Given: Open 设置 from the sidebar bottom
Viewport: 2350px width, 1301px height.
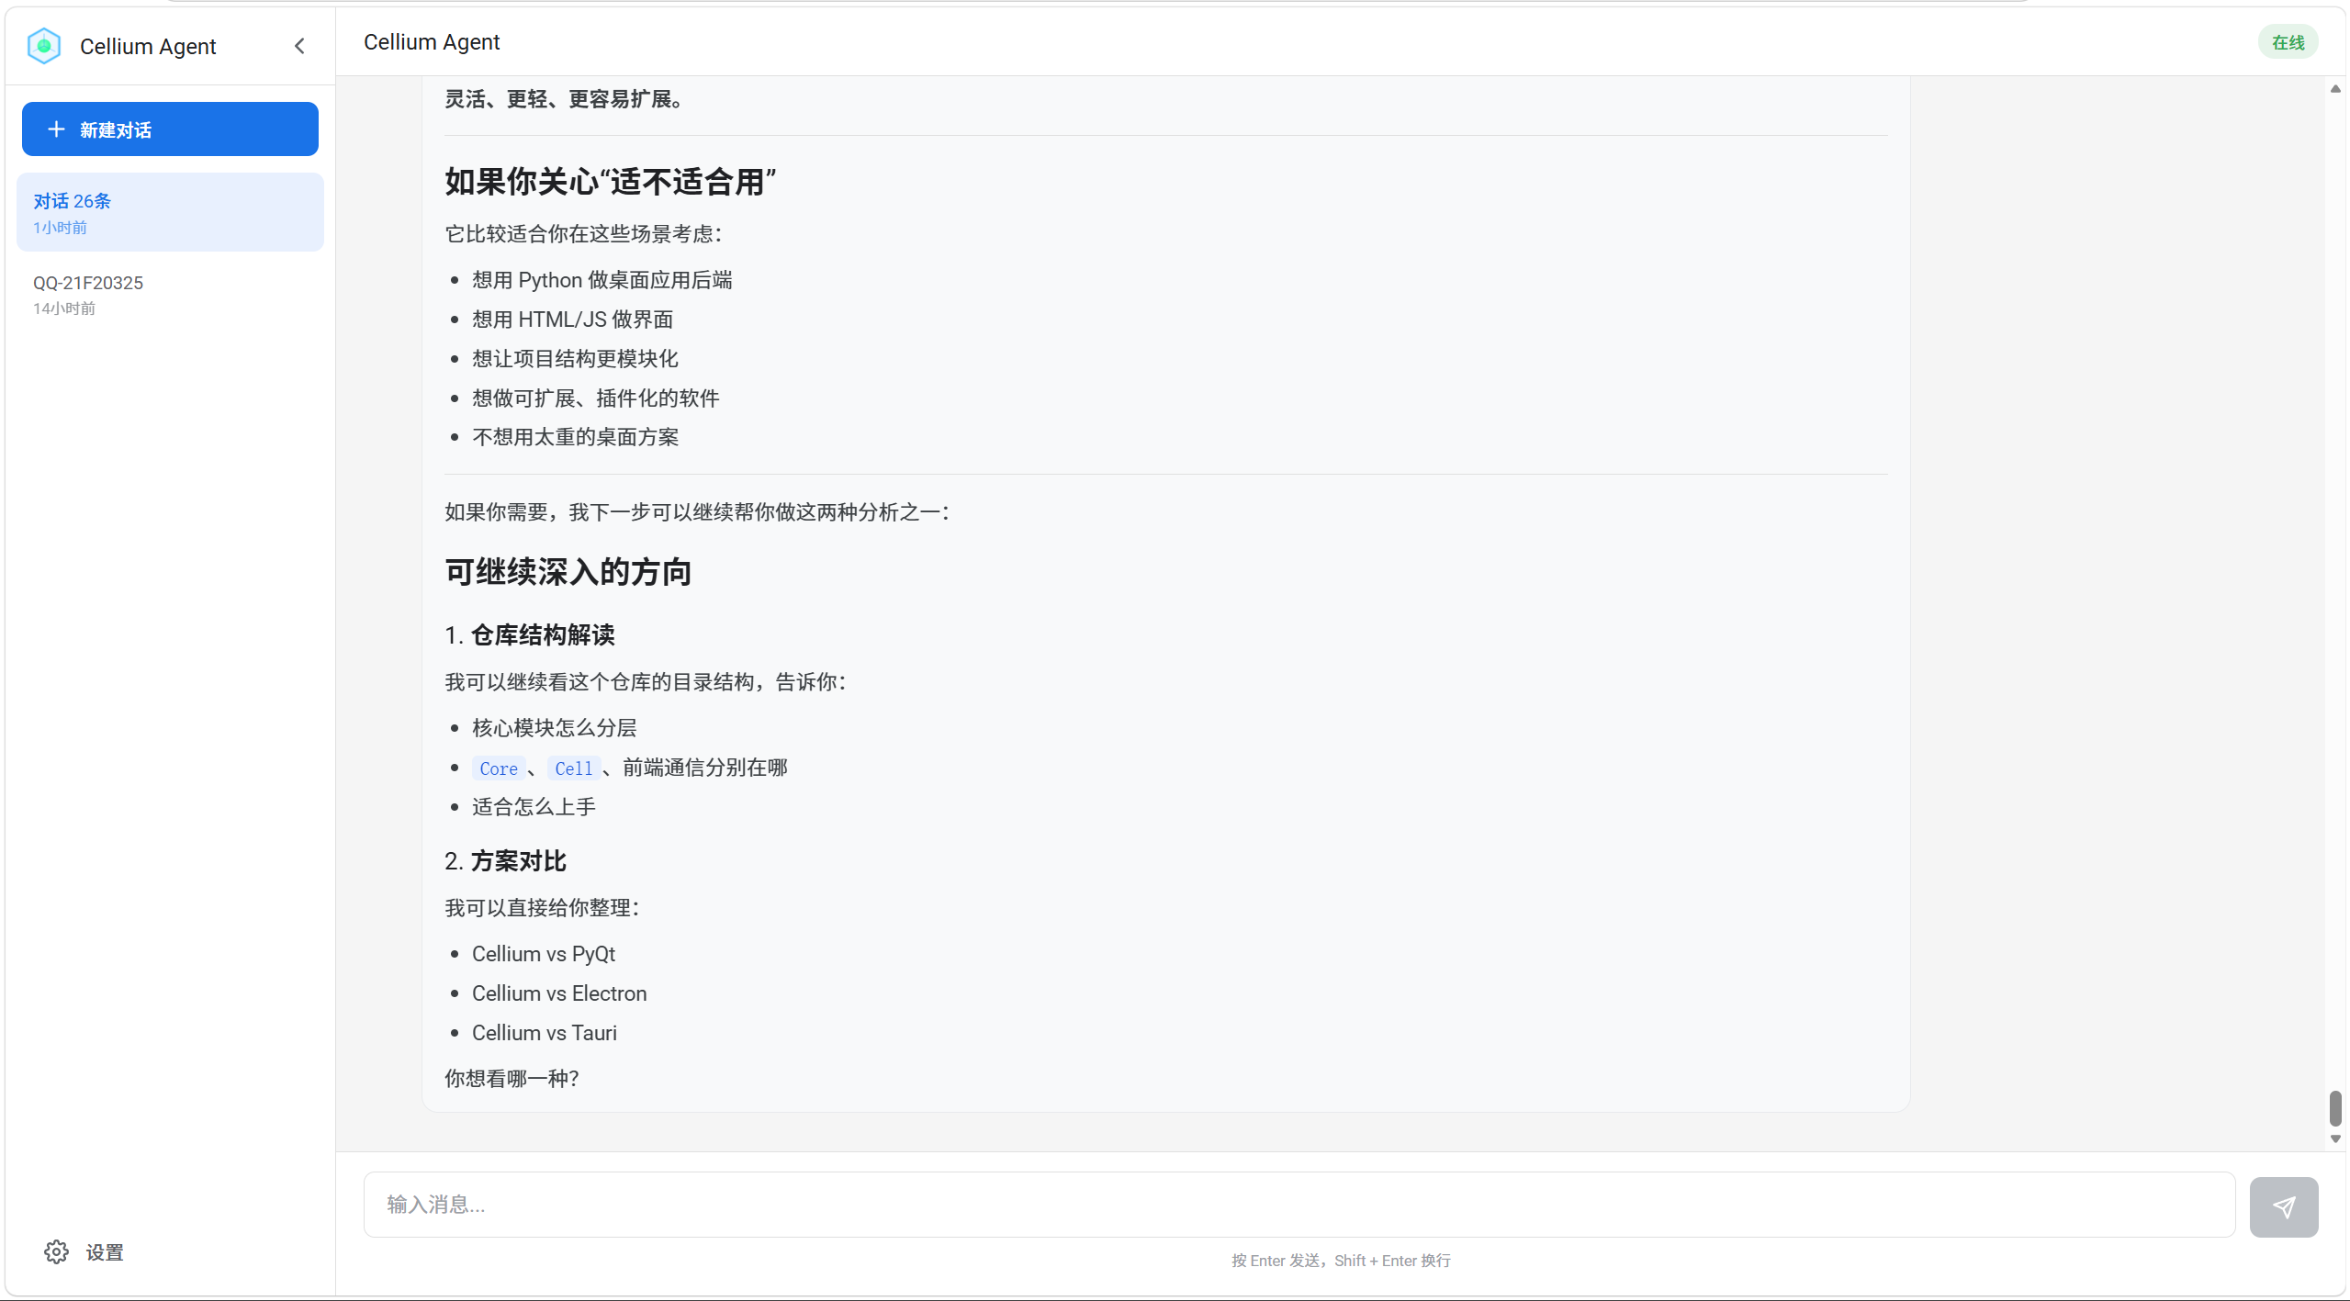Looking at the screenshot, I should click(104, 1252).
